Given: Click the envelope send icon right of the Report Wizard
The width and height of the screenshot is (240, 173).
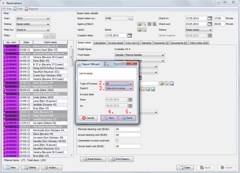Looking at the screenshot, I should (148, 89).
